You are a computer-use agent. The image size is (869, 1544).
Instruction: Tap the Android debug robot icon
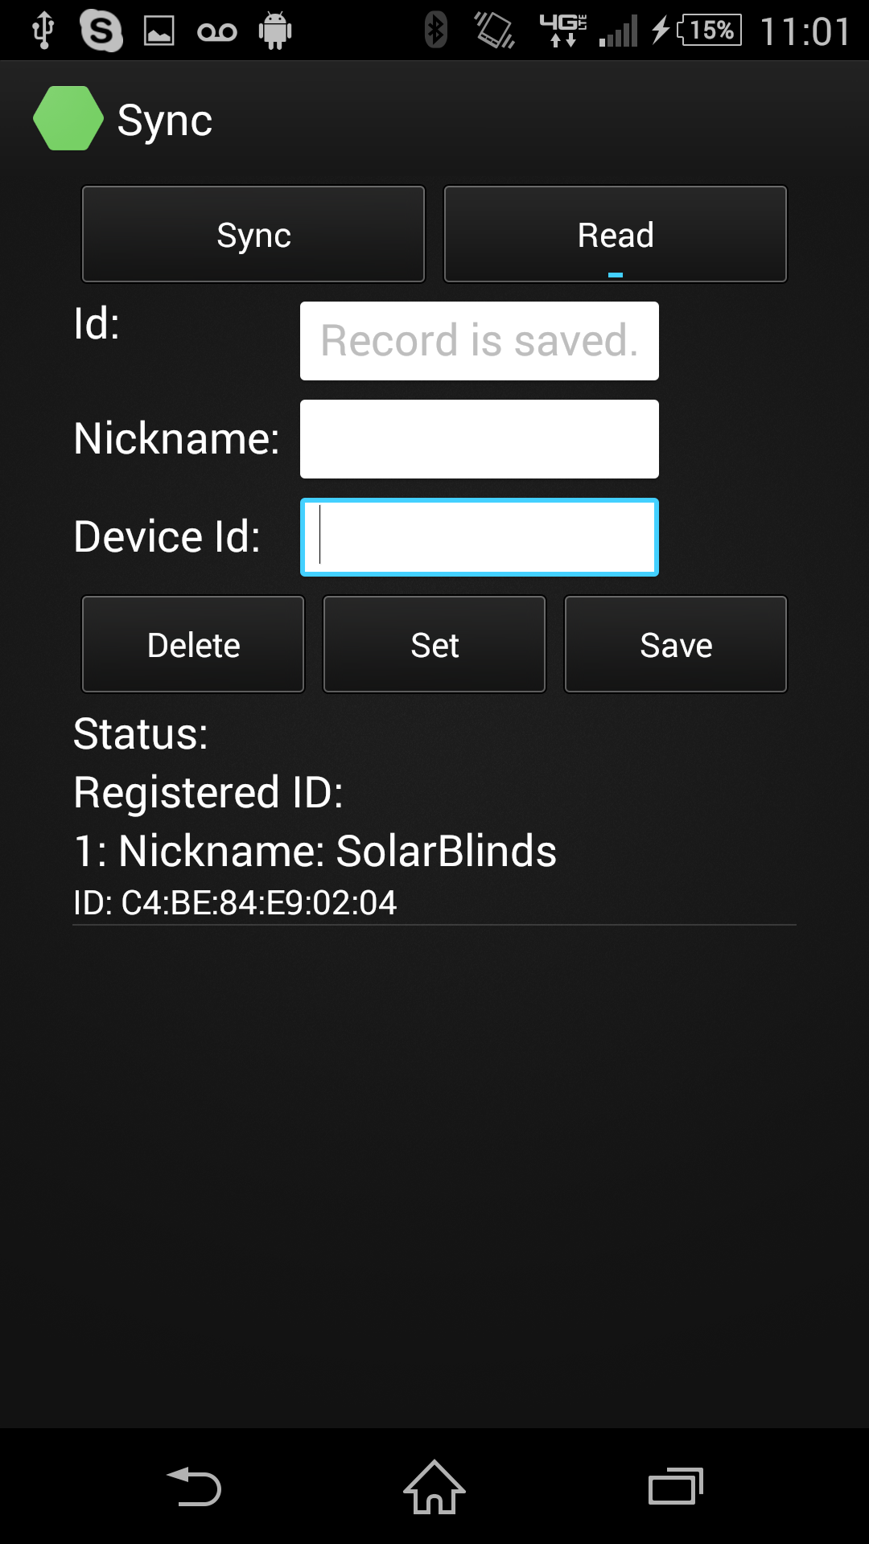pyautogui.click(x=275, y=31)
